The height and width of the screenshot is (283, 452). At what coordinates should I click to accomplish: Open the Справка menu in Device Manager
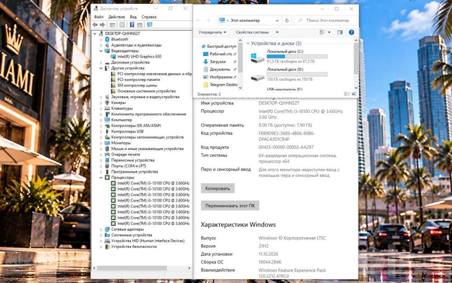[x=149, y=17]
